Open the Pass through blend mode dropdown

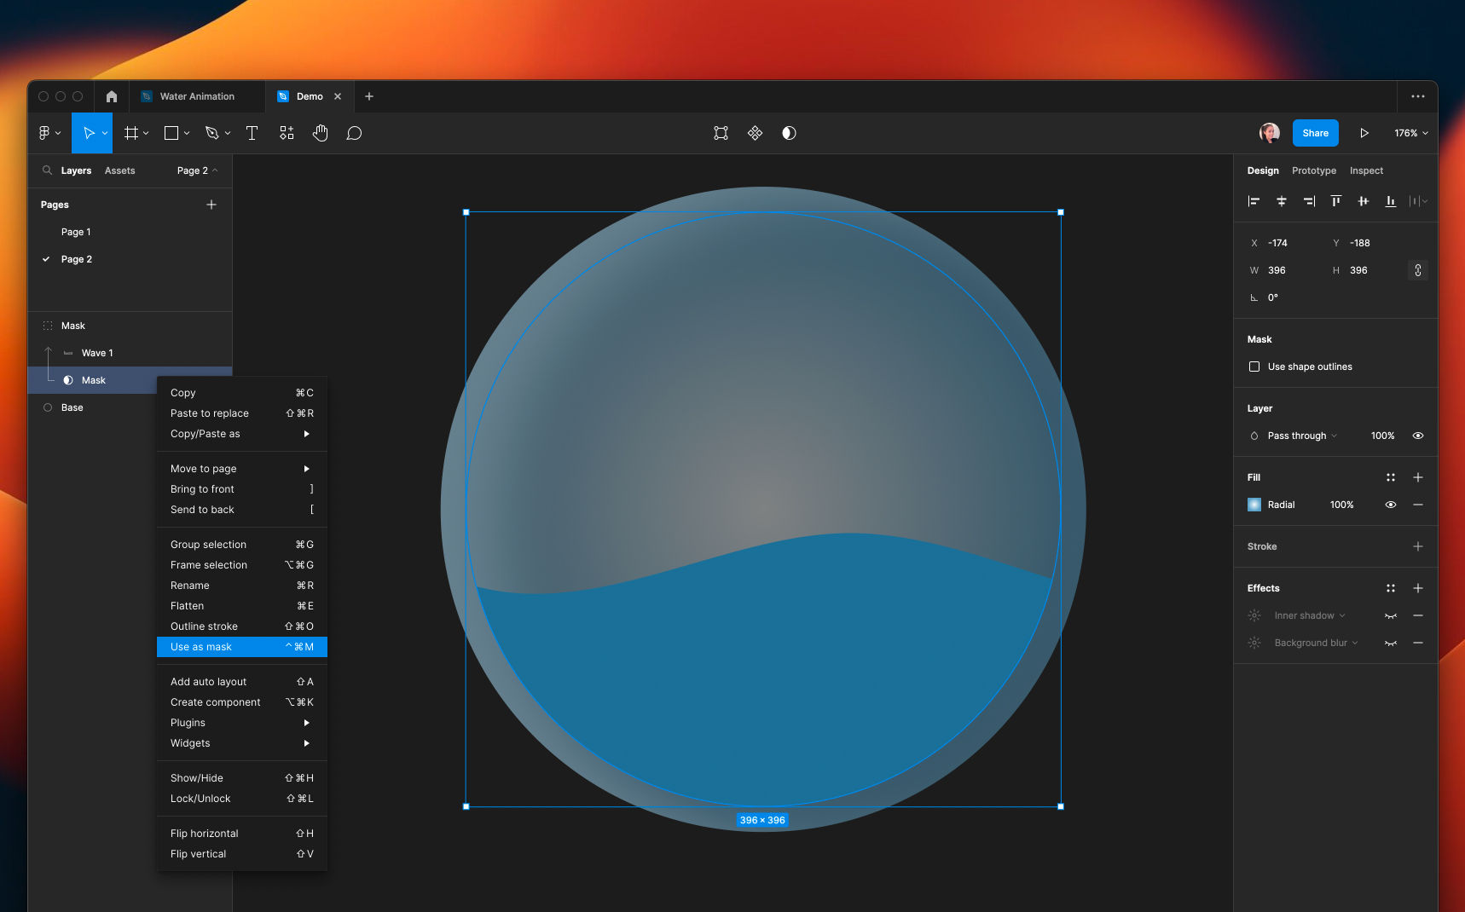point(1302,436)
